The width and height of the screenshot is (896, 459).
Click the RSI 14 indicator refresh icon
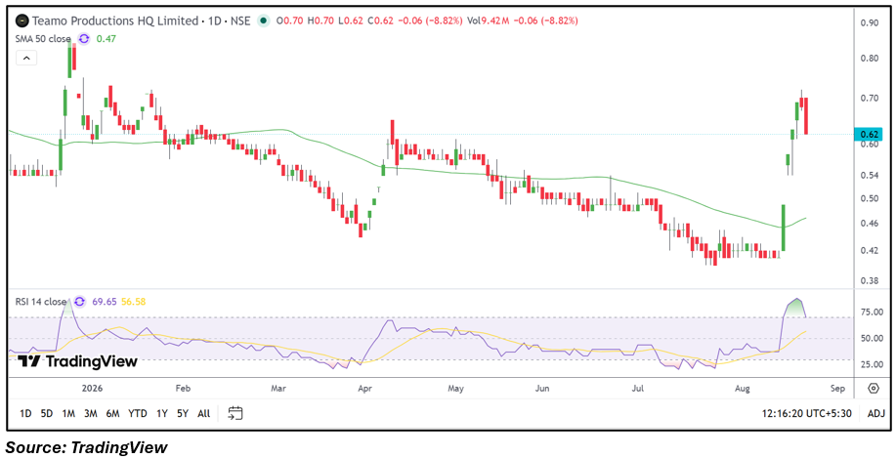pos(79,302)
